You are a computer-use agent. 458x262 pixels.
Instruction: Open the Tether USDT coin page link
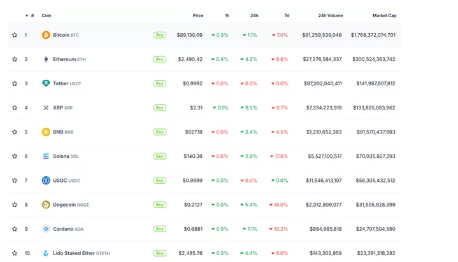pyautogui.click(x=67, y=83)
